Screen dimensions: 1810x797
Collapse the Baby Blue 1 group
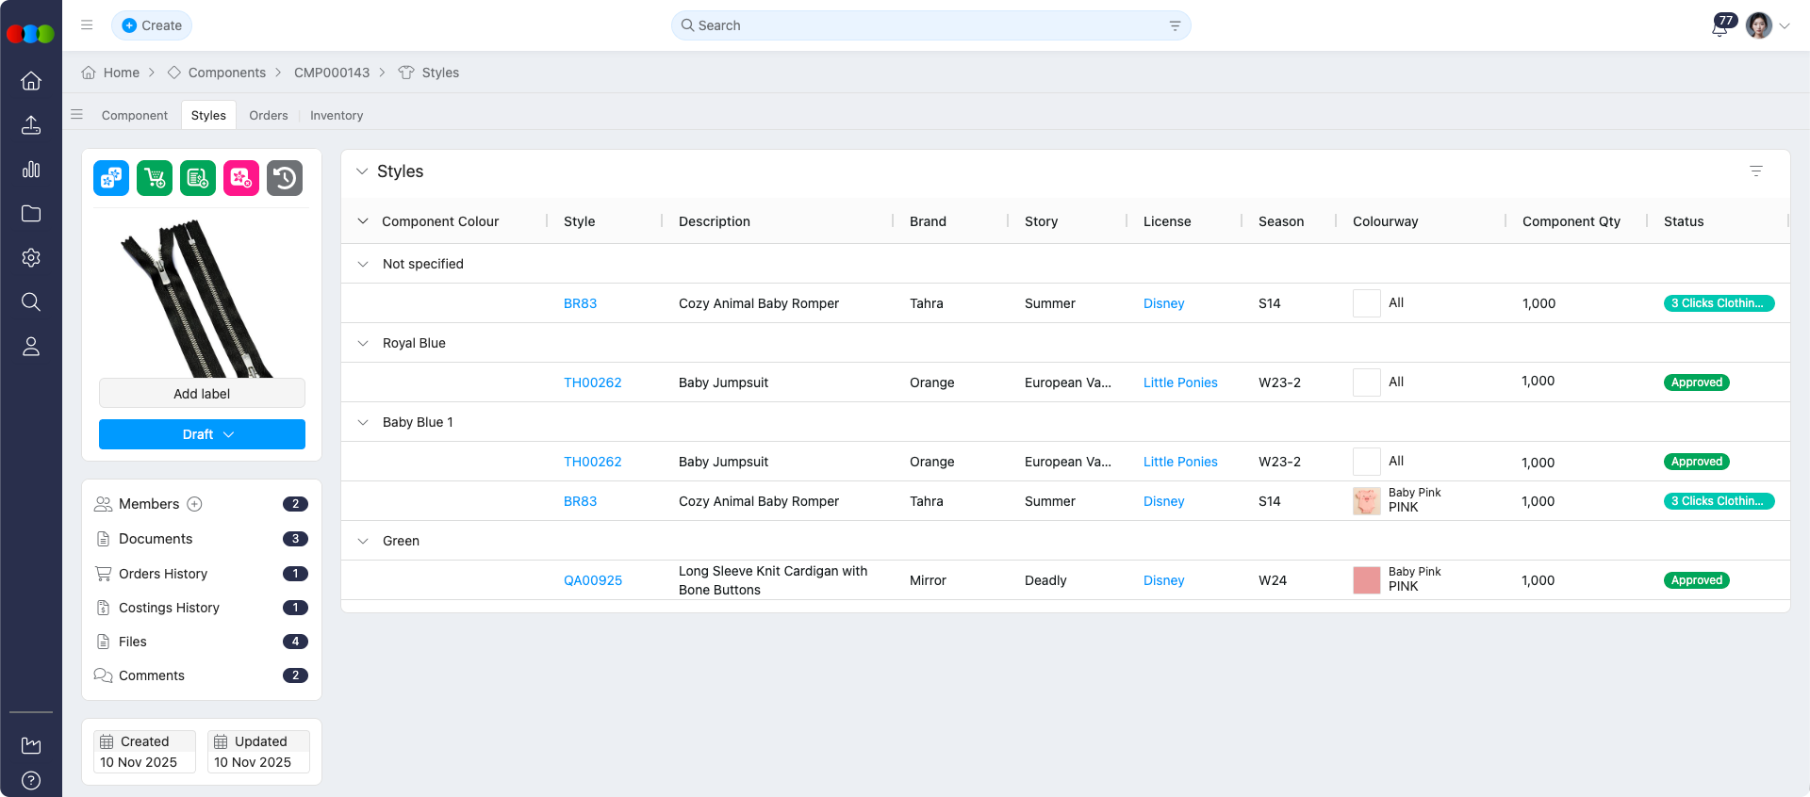tap(363, 422)
